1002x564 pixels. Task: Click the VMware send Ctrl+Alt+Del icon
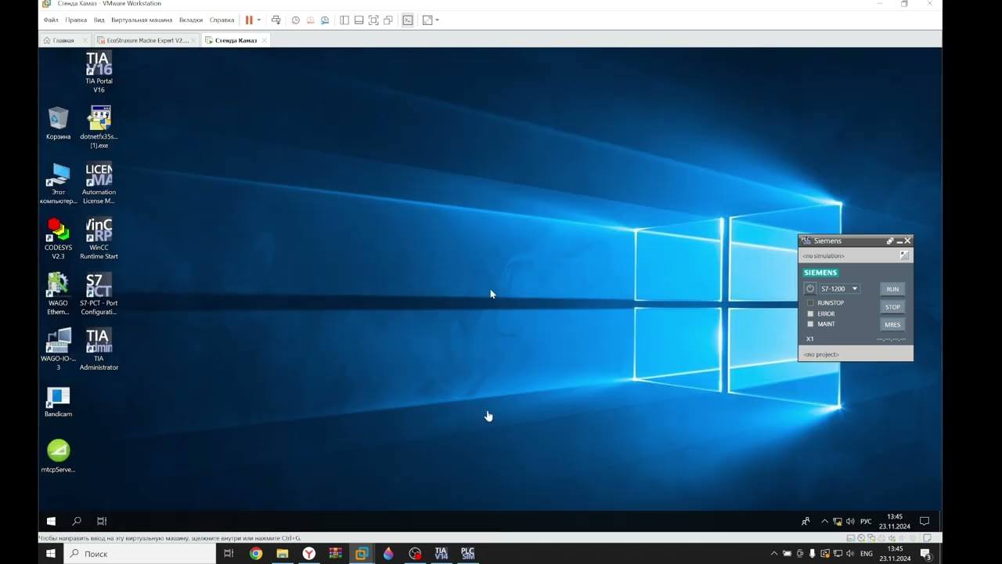(x=276, y=20)
